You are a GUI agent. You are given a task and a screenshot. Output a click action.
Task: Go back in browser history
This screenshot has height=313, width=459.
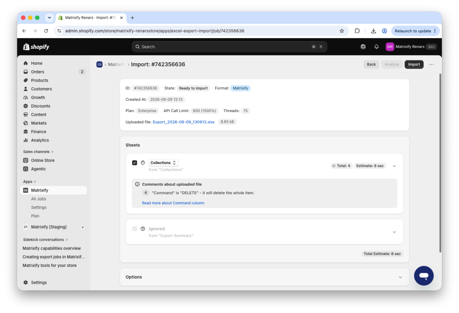(24, 31)
